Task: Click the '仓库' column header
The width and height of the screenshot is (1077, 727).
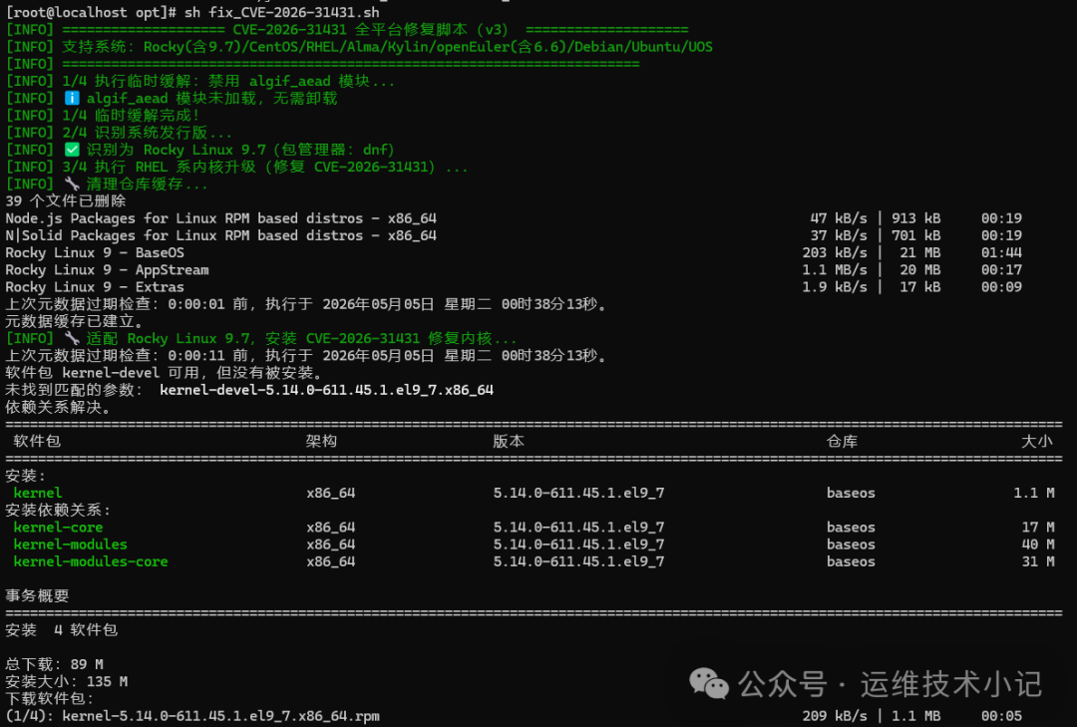Action: [x=842, y=441]
